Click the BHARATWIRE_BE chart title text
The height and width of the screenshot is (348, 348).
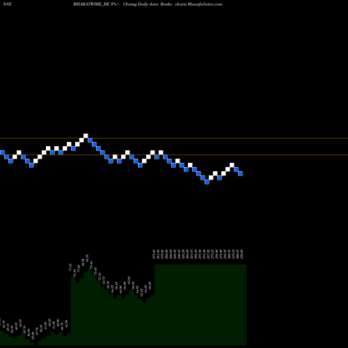tap(148, 4)
